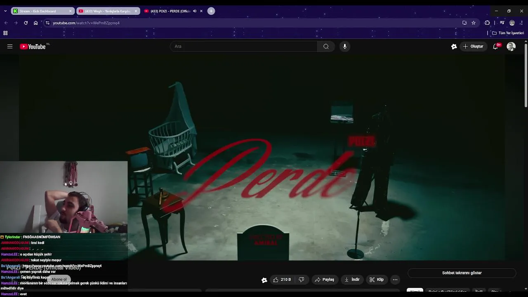Viewport: 528px width, 297px height.
Task: Click chat message "çemen yaprak daha var"
Action: coord(38,272)
